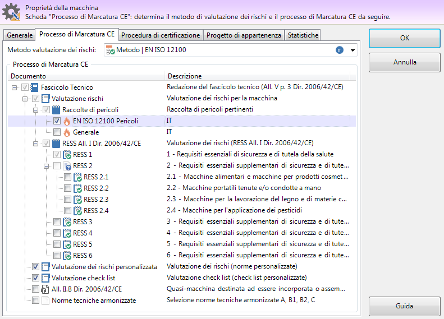Image resolution: width=444 pixels, height=319 pixels.
Task: Collapse the RESS 2 tree node
Action: 47,166
